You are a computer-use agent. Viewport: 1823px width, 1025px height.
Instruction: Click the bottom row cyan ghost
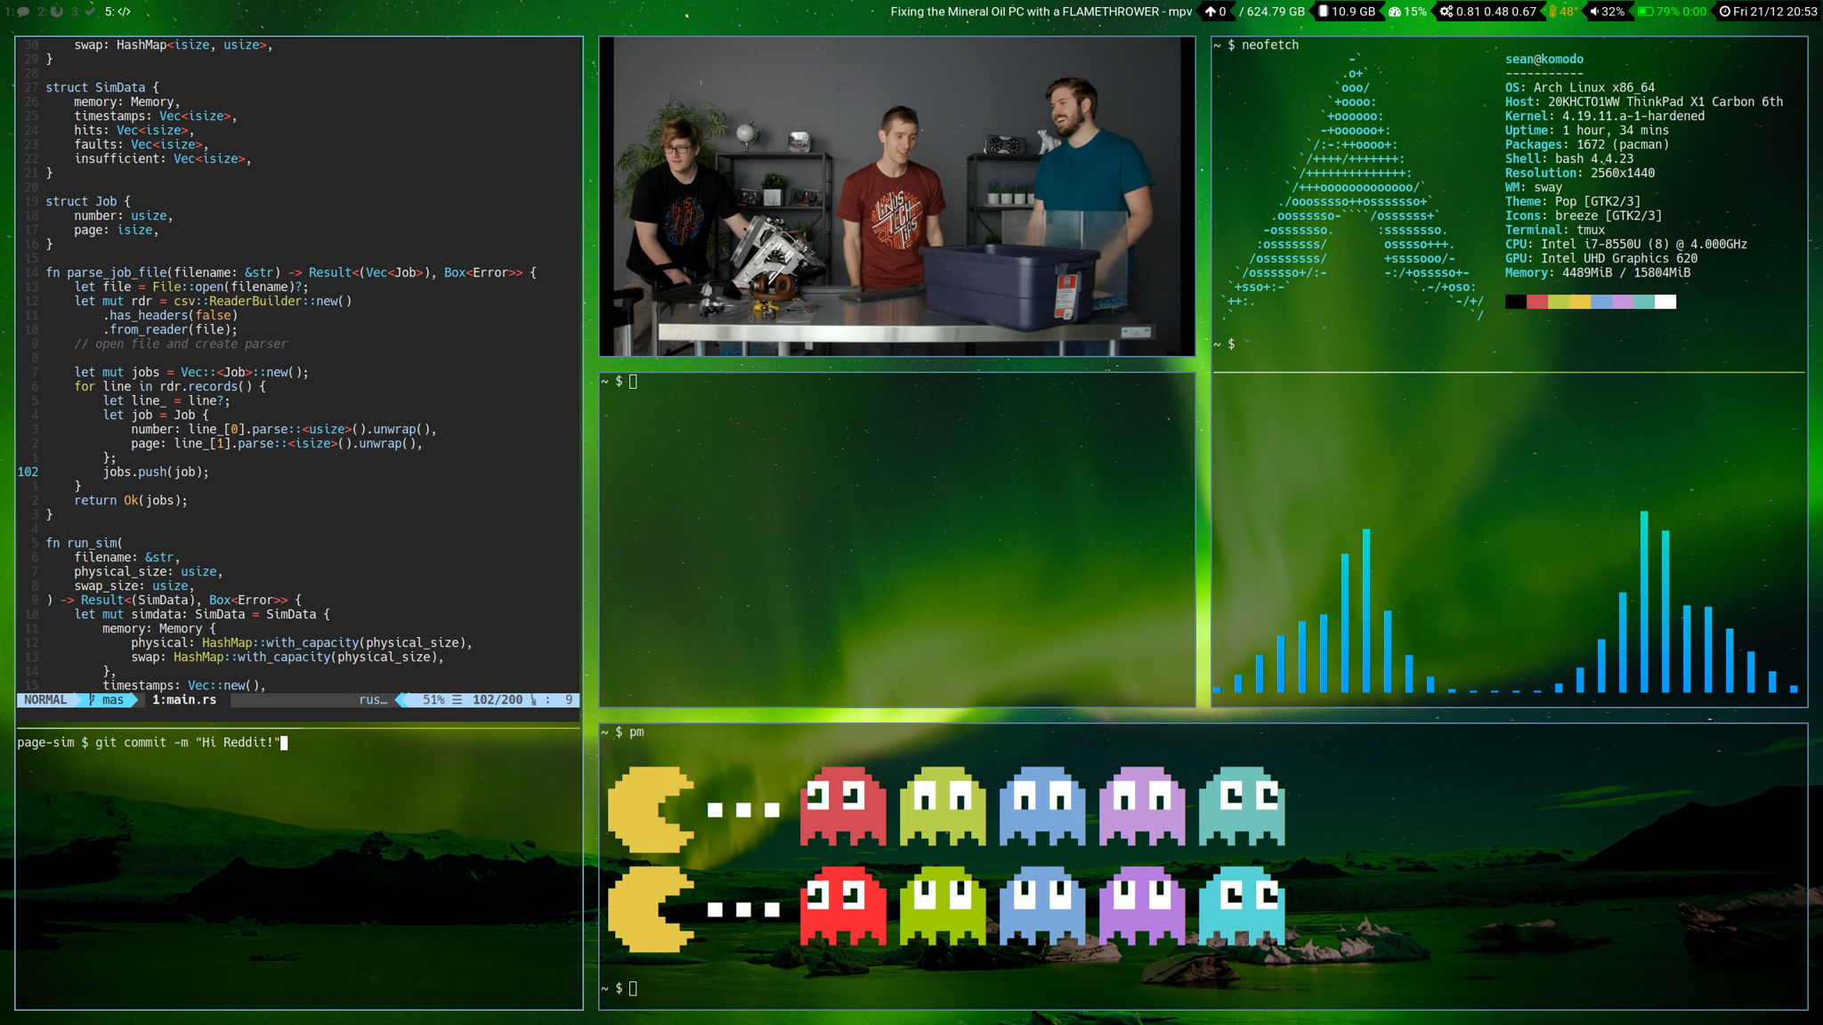(1242, 906)
